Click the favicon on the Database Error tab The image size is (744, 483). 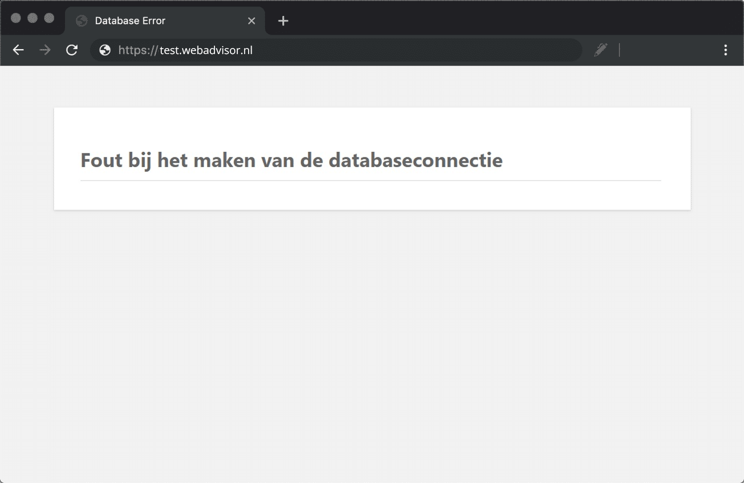tap(80, 20)
